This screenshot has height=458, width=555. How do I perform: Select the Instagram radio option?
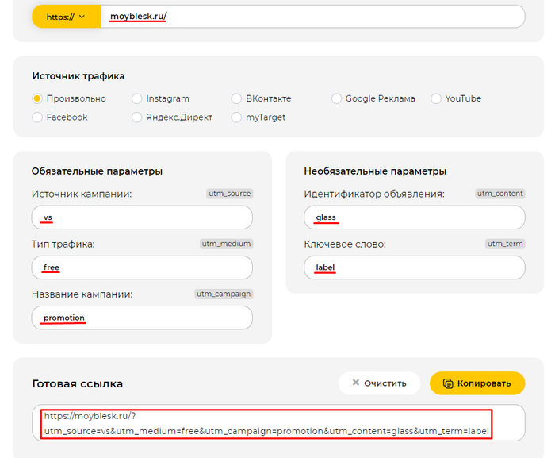[x=137, y=98]
